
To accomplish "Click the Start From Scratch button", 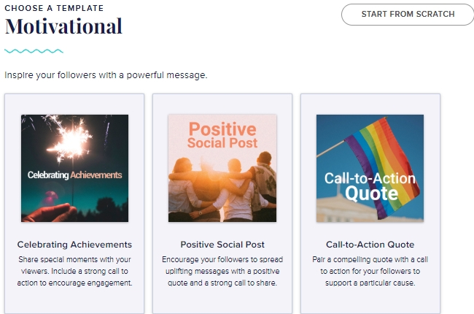I will click(408, 14).
